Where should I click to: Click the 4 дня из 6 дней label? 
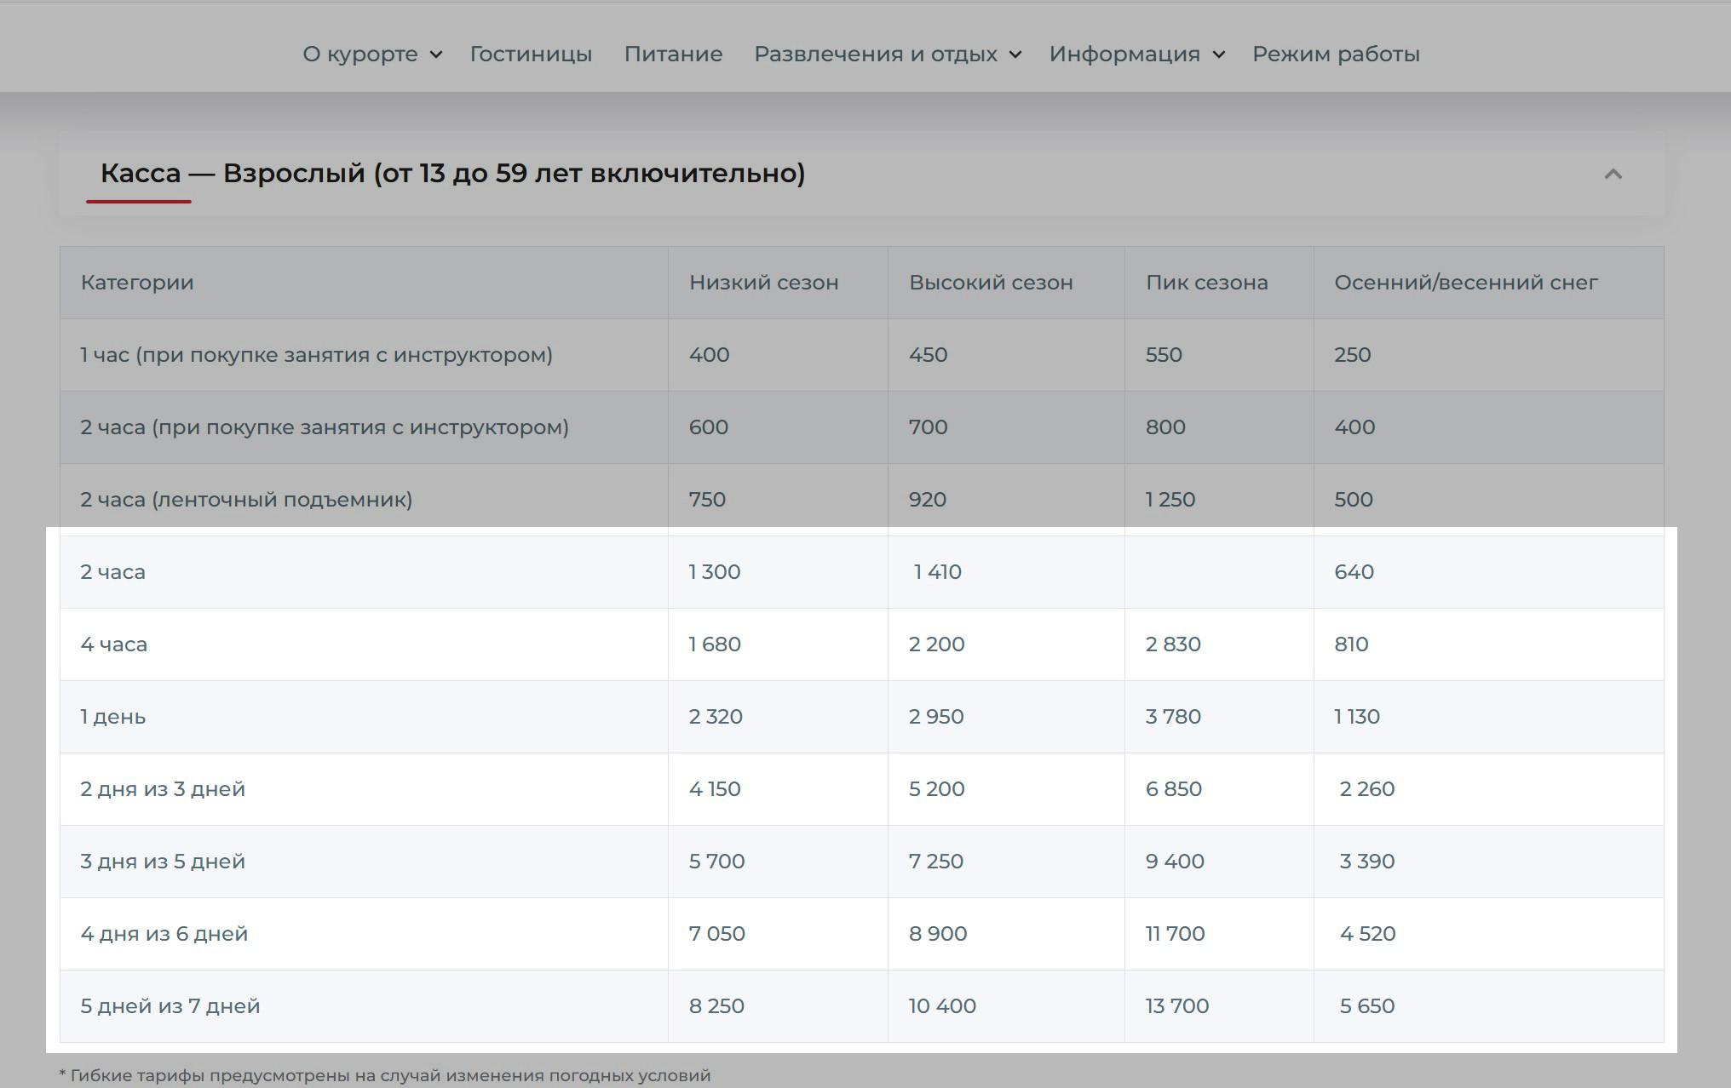click(x=164, y=934)
